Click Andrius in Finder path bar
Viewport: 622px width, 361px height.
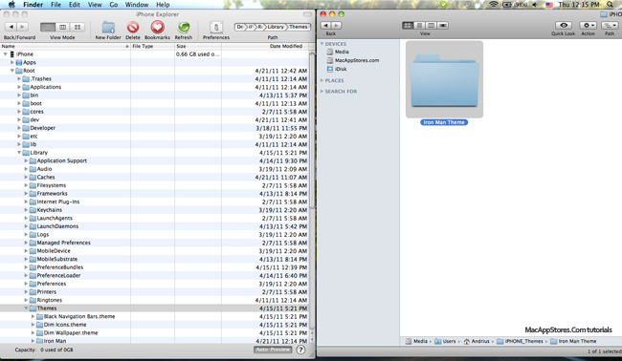point(477,341)
